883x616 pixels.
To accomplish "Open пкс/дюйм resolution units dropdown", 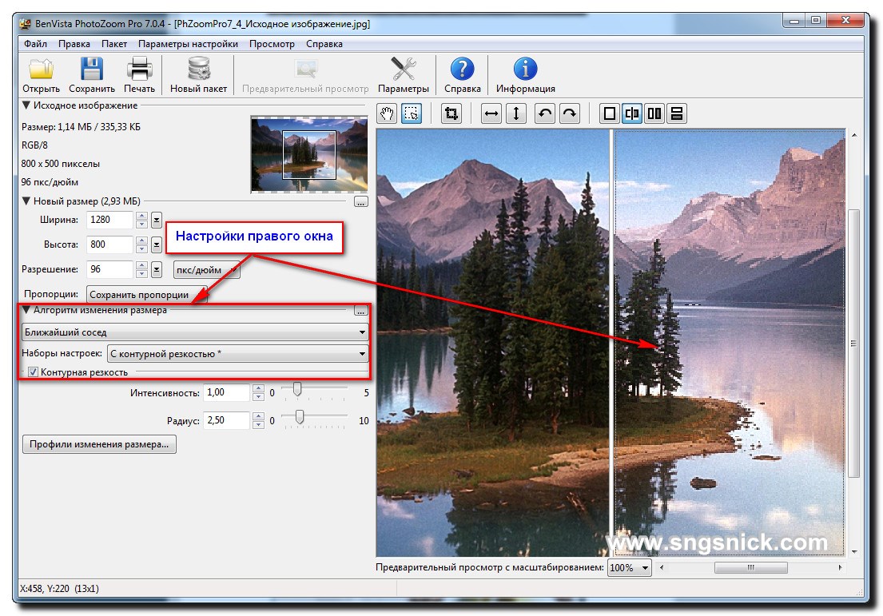I will pyautogui.click(x=207, y=270).
